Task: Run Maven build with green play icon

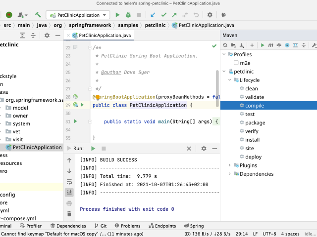Action: tap(263, 45)
